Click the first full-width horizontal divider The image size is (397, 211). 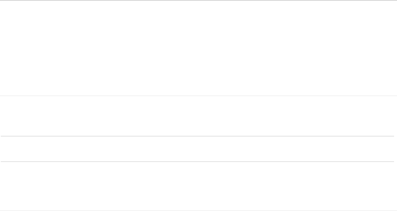pyautogui.click(x=198, y=96)
